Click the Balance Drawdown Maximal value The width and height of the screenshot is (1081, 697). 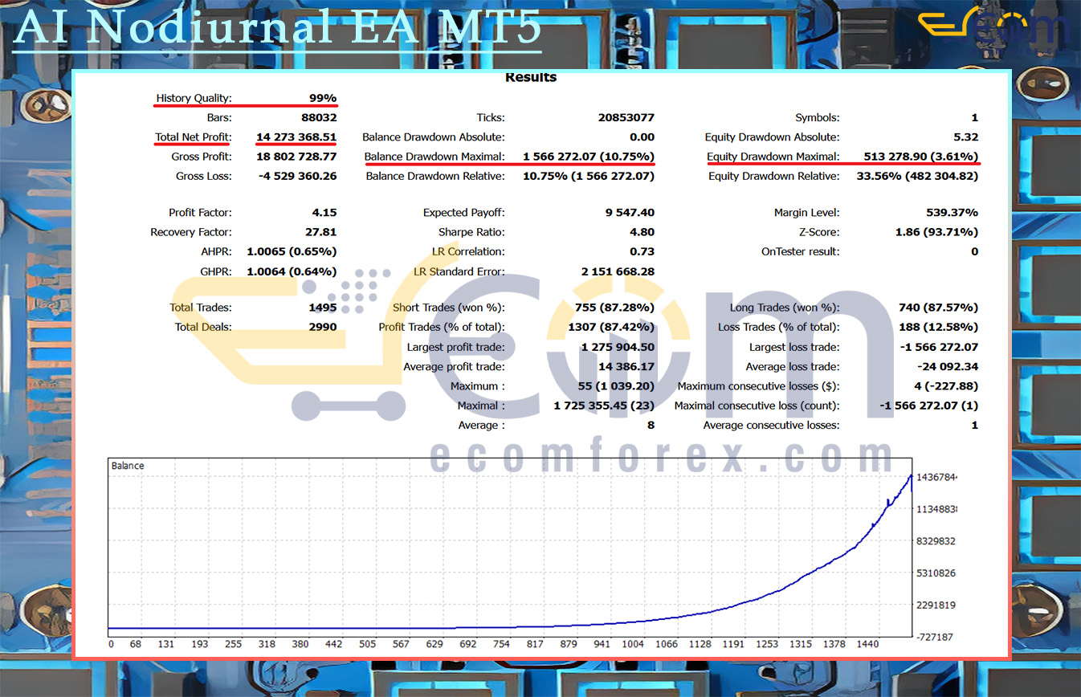click(588, 157)
